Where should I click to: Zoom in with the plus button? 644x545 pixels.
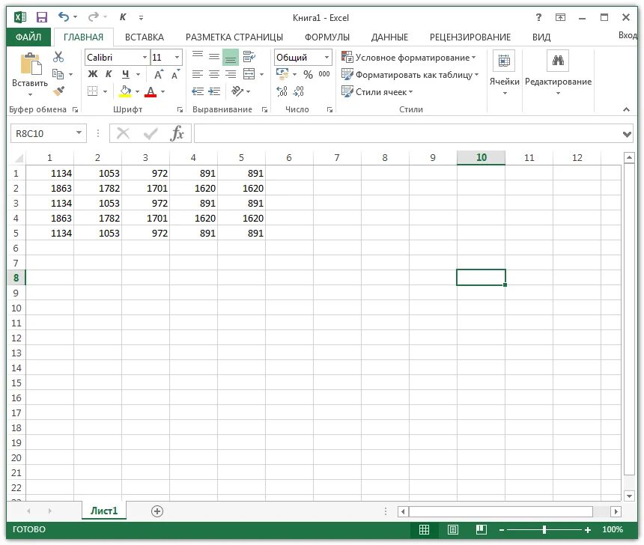(x=588, y=530)
